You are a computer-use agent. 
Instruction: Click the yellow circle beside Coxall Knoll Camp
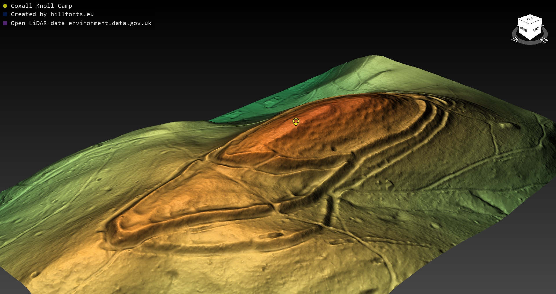5,6
